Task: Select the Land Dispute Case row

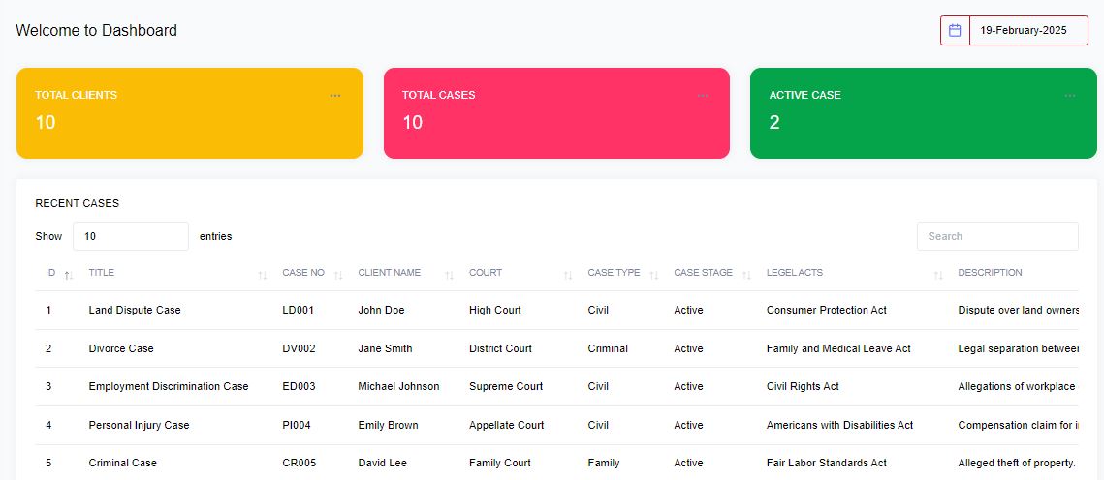Action: [x=135, y=310]
